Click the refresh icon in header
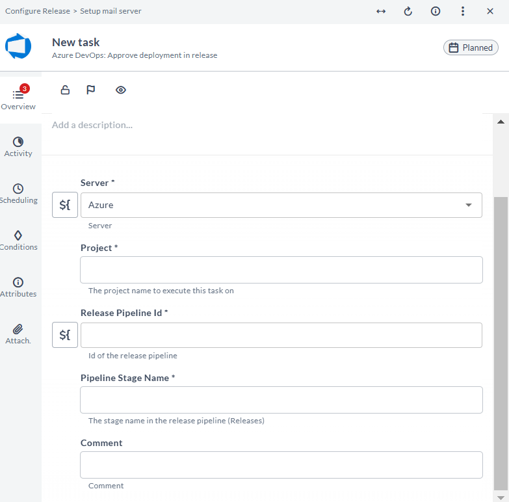509x502 pixels. pos(408,12)
